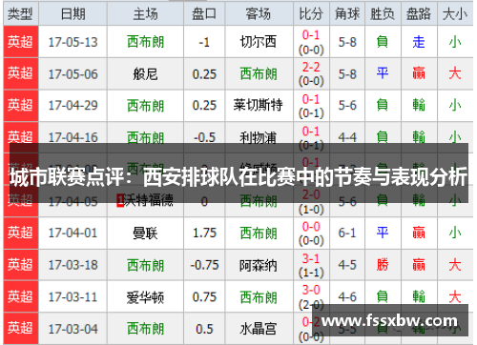Image resolution: width=477 pixels, height=345 pixels.
Task: Click the 比分 column header
Action: click(x=311, y=13)
